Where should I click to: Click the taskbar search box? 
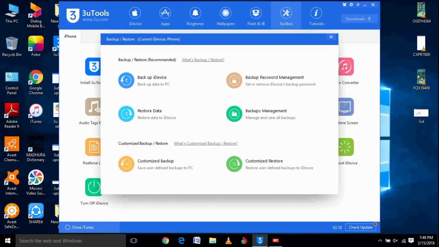click(71, 240)
